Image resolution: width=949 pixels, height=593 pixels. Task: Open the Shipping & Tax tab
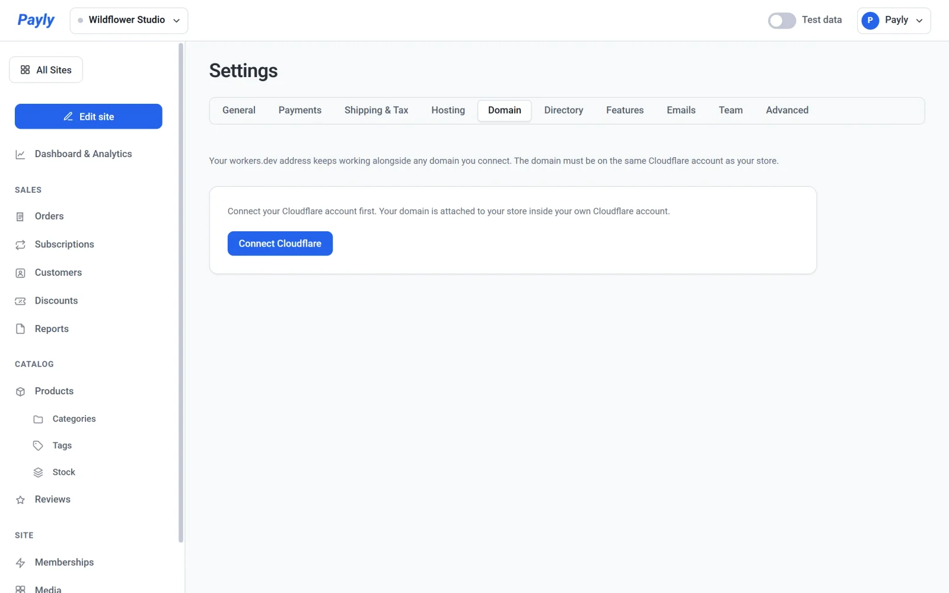377,110
